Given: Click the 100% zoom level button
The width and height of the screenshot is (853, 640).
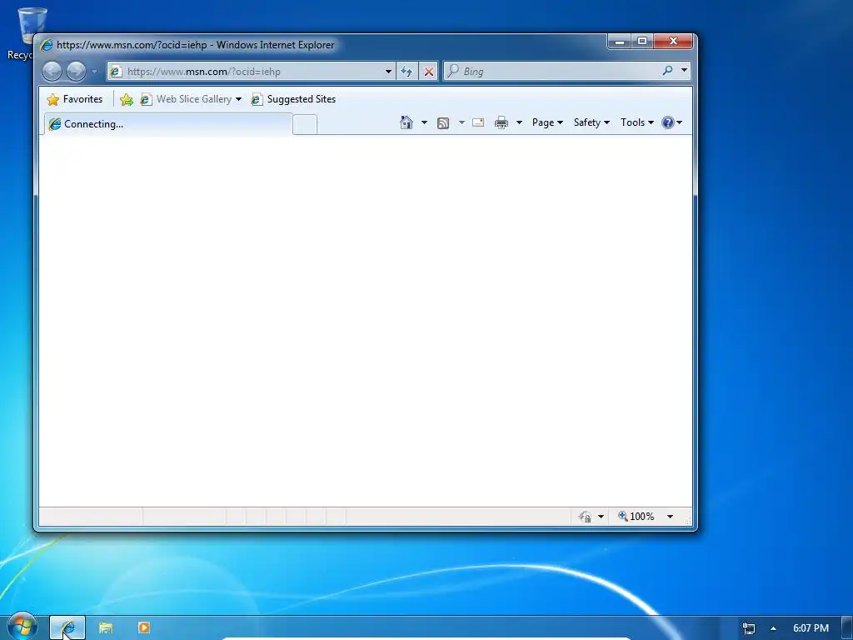Looking at the screenshot, I should 636,517.
